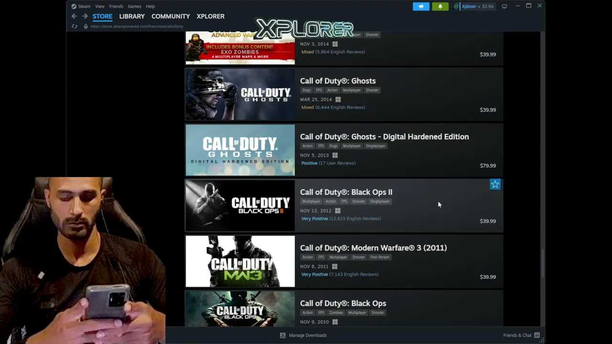
Task: Open the Steam announcements megaphone button
Action: pos(421,6)
